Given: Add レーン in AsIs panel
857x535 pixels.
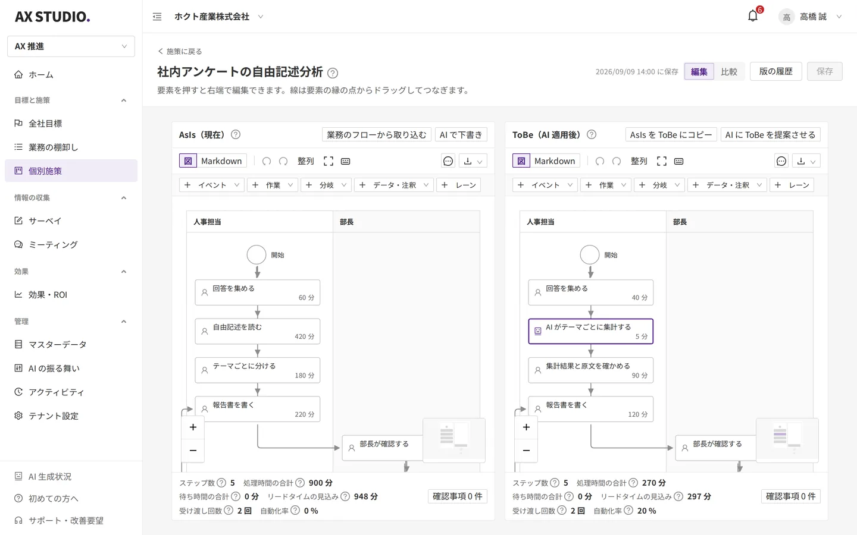Looking at the screenshot, I should pos(458,185).
